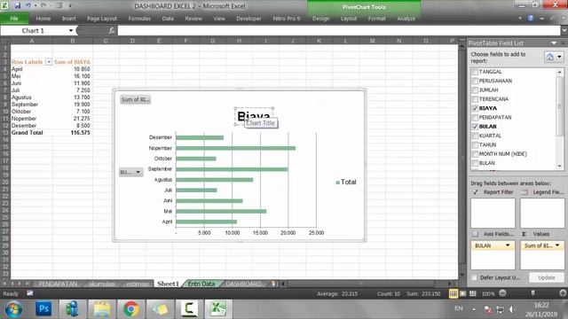Image resolution: width=568 pixels, height=319 pixels.
Task: Select the Nopember bar in chart
Action: (235, 148)
